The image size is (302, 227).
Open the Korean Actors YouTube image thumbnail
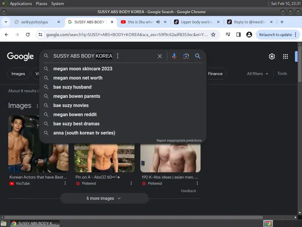tap(38, 144)
